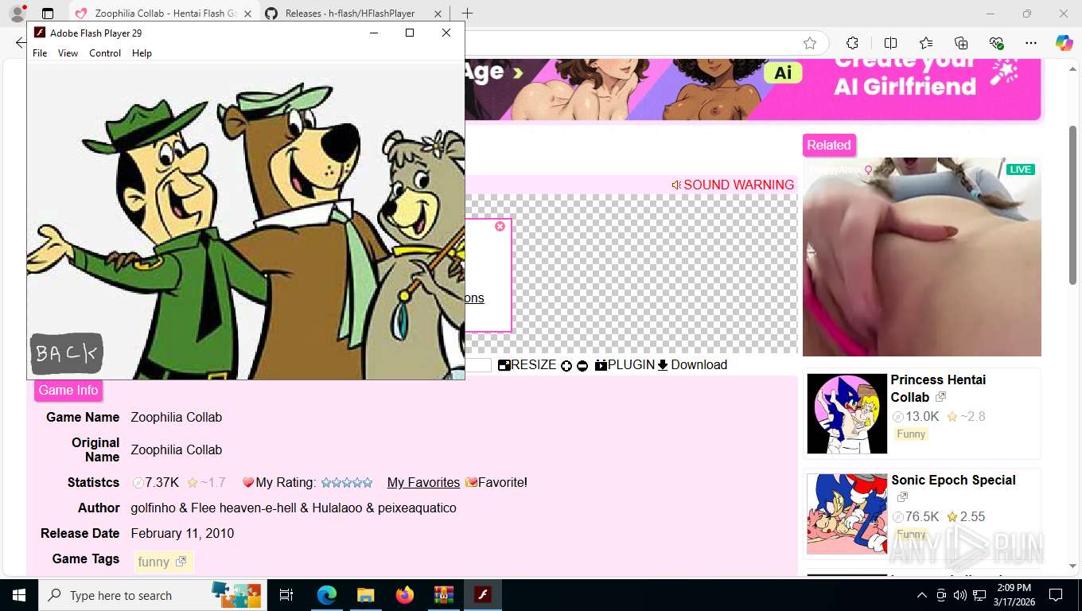The width and height of the screenshot is (1082, 611).
Task: Click the funny game tag
Action: [162, 562]
